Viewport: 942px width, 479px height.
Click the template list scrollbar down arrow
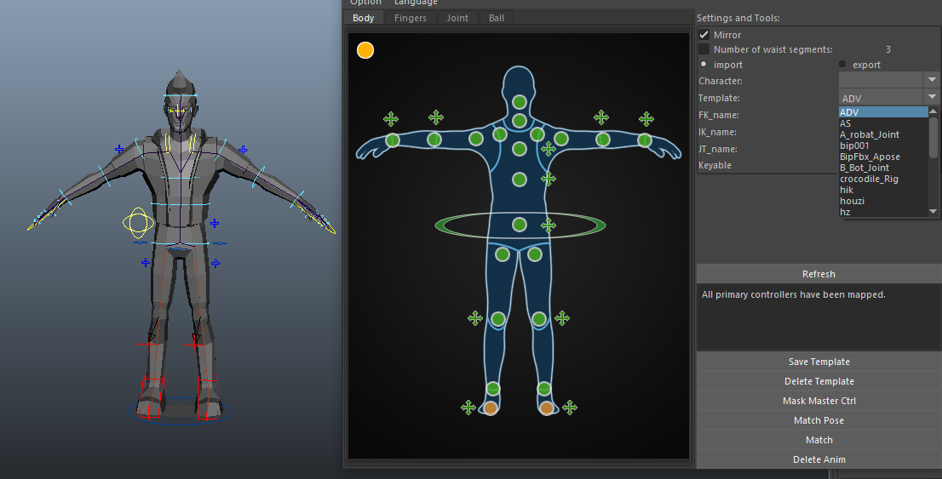pos(933,211)
